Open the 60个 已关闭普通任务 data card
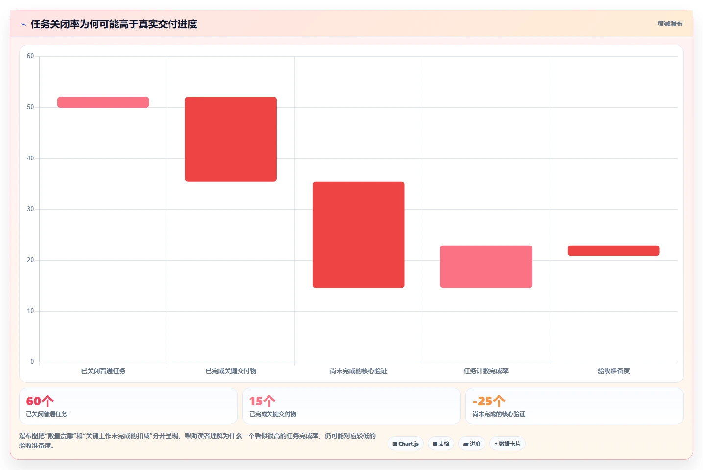 [x=128, y=406]
